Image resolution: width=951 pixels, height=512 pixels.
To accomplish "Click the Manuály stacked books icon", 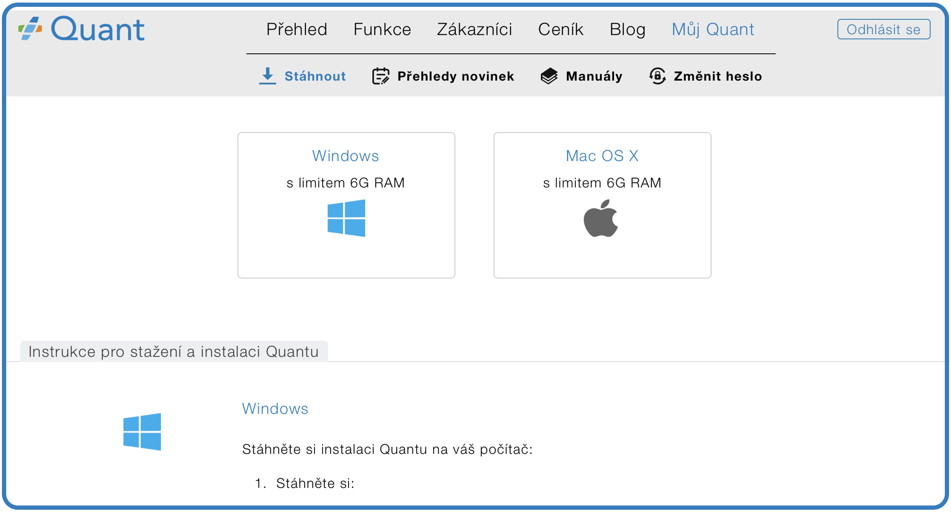I will pos(549,76).
